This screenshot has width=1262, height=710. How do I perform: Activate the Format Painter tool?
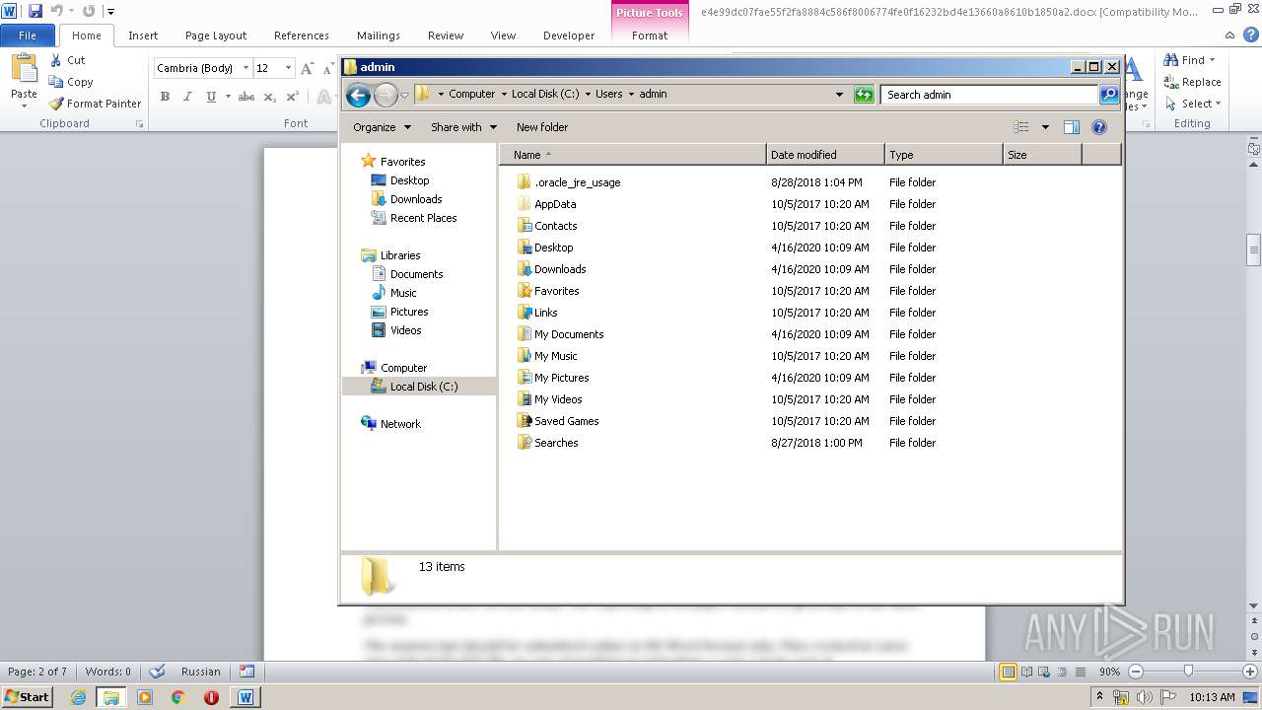[x=95, y=104]
